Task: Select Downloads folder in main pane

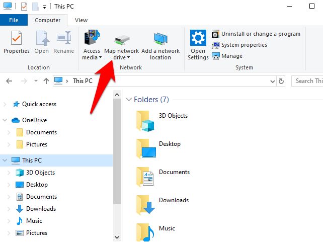Action: [163, 205]
